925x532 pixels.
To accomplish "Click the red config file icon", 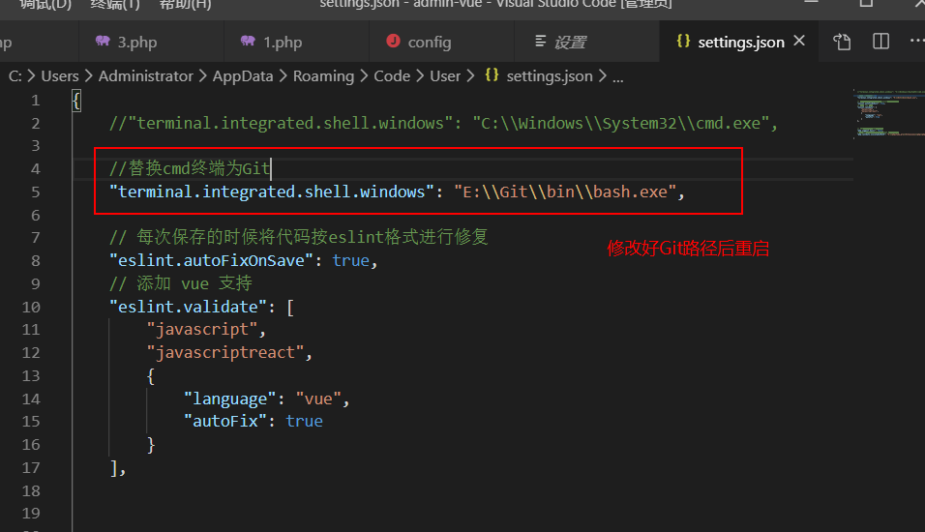I will tap(393, 41).
